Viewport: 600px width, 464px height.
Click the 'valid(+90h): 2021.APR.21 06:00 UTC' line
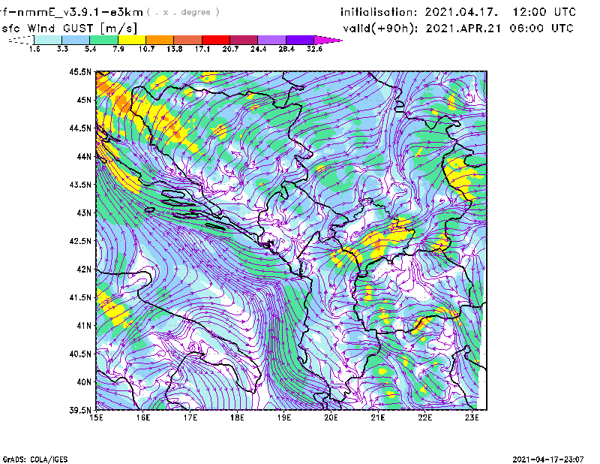pos(458,29)
